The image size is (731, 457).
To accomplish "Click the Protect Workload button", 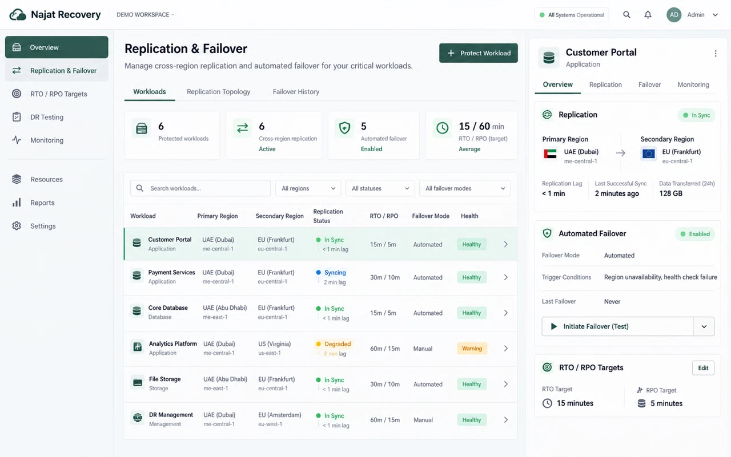I will pyautogui.click(x=479, y=53).
